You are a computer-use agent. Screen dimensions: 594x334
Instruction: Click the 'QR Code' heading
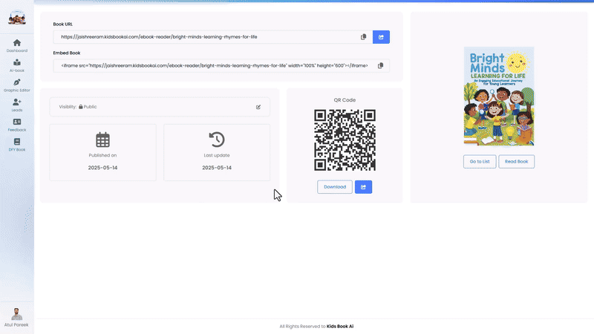(x=345, y=100)
